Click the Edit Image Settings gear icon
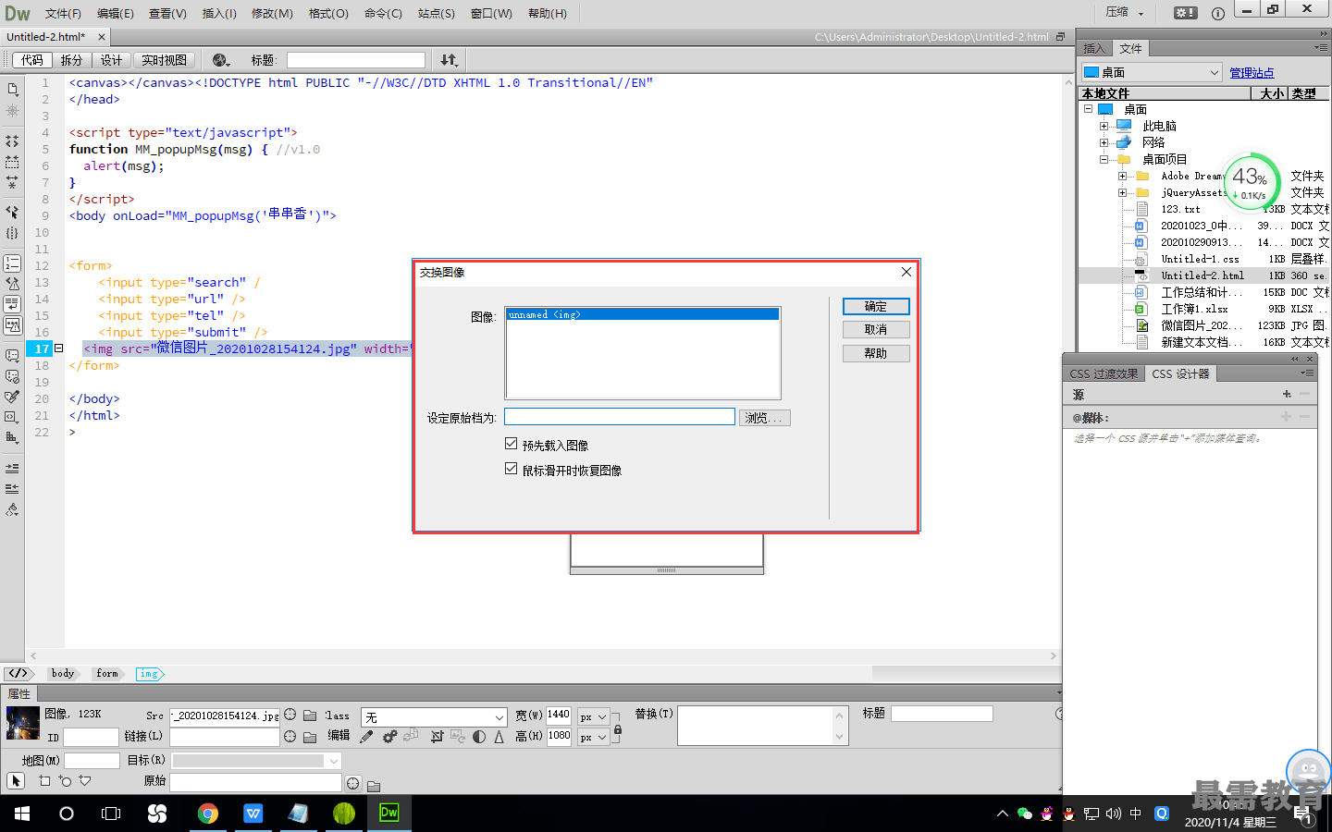The width and height of the screenshot is (1332, 832). (389, 737)
